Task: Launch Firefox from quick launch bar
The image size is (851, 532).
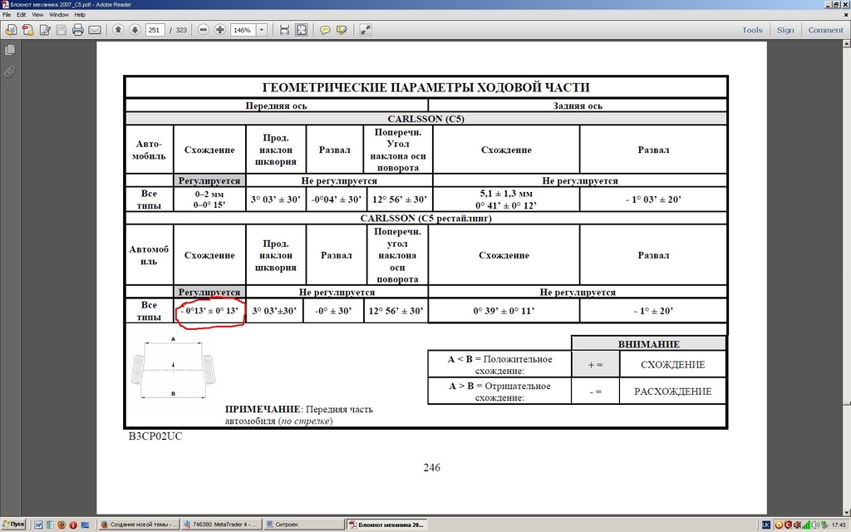Action: [61, 525]
